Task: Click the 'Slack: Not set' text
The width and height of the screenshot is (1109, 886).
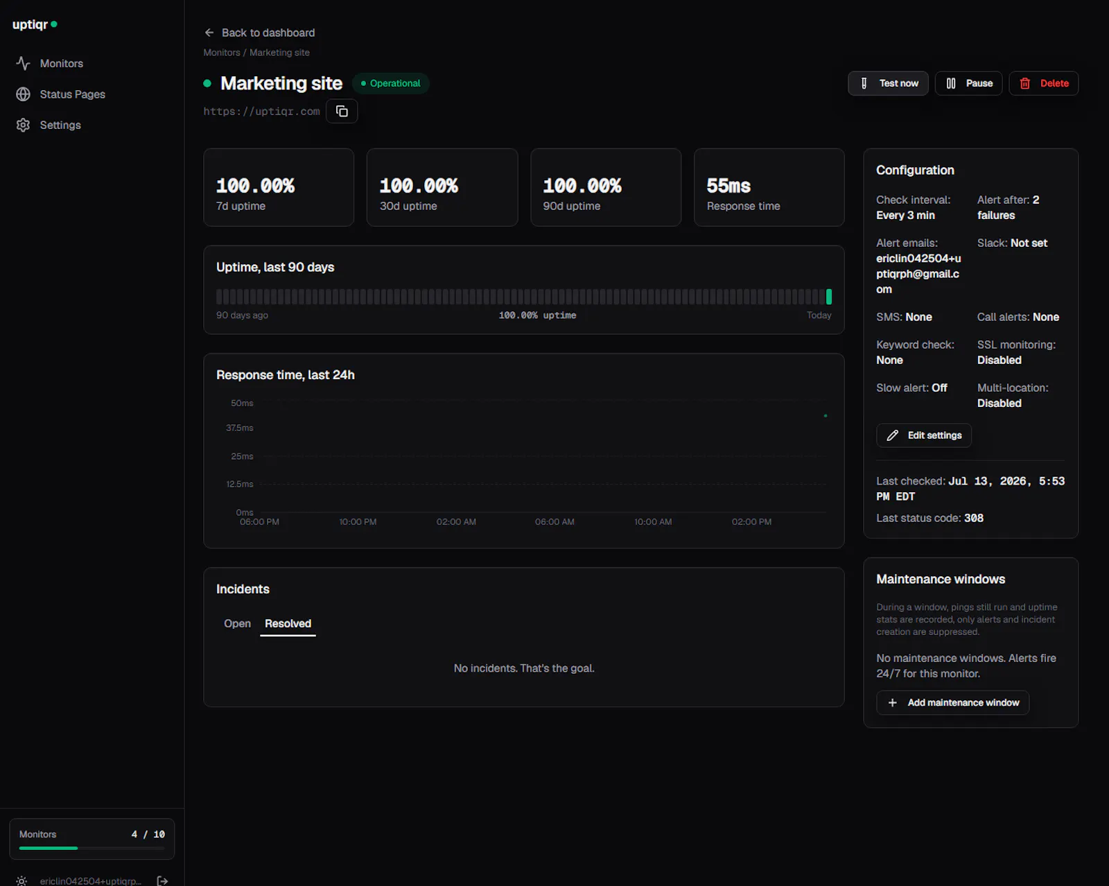Action: (1012, 243)
